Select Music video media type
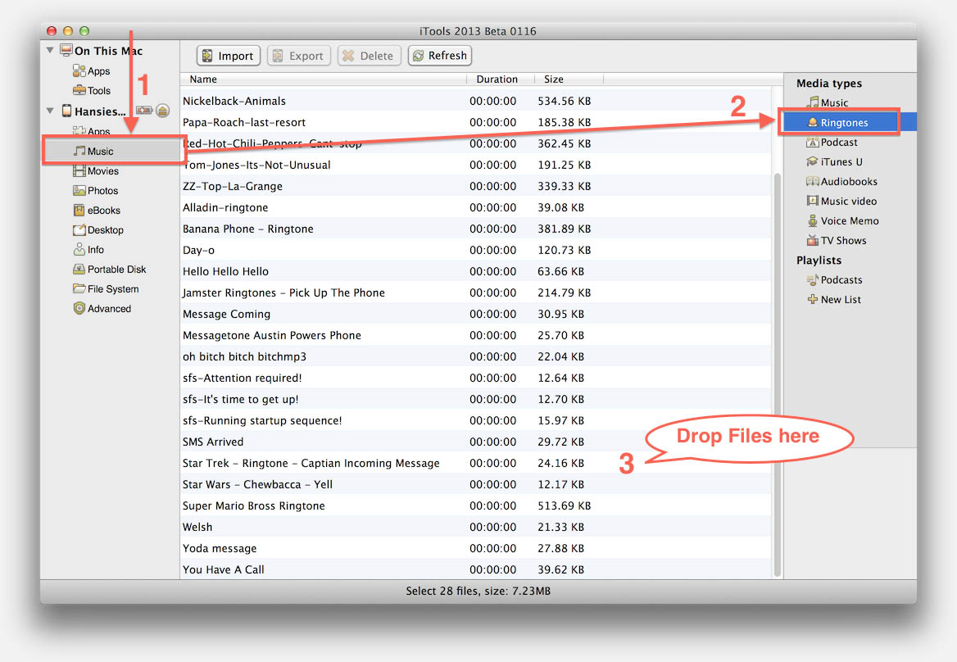Screen dimensions: 957x662 841,201
